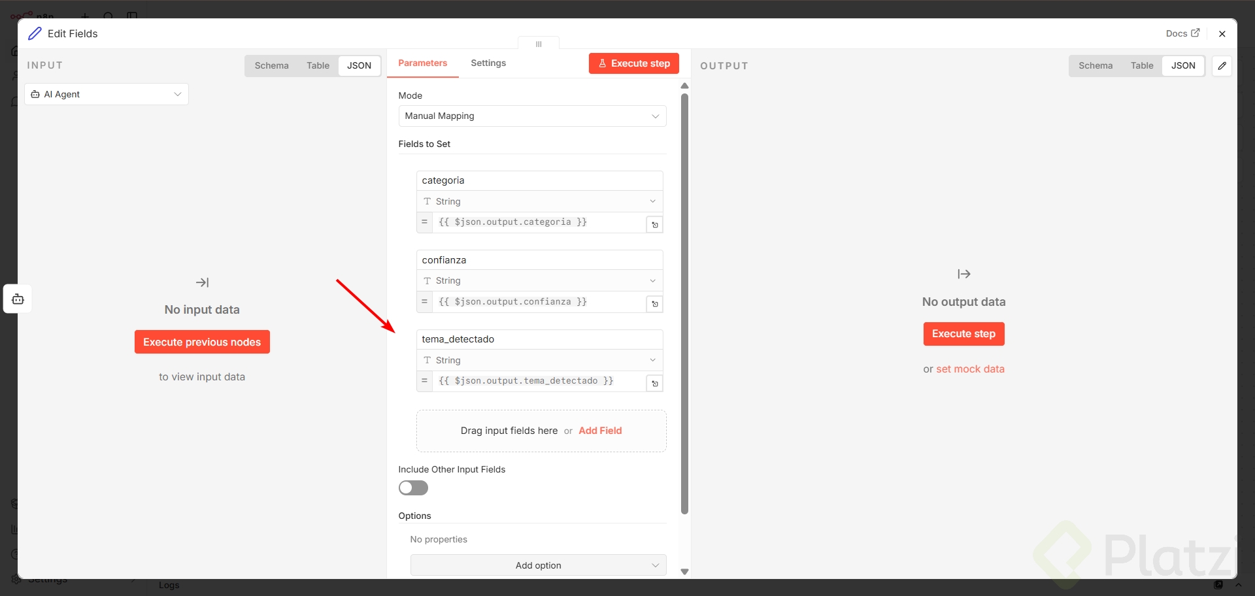This screenshot has height=596, width=1255.
Task: Open Docs external link
Action: point(1182,33)
